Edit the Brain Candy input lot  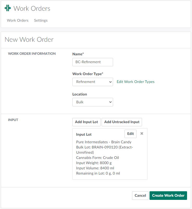(131, 134)
